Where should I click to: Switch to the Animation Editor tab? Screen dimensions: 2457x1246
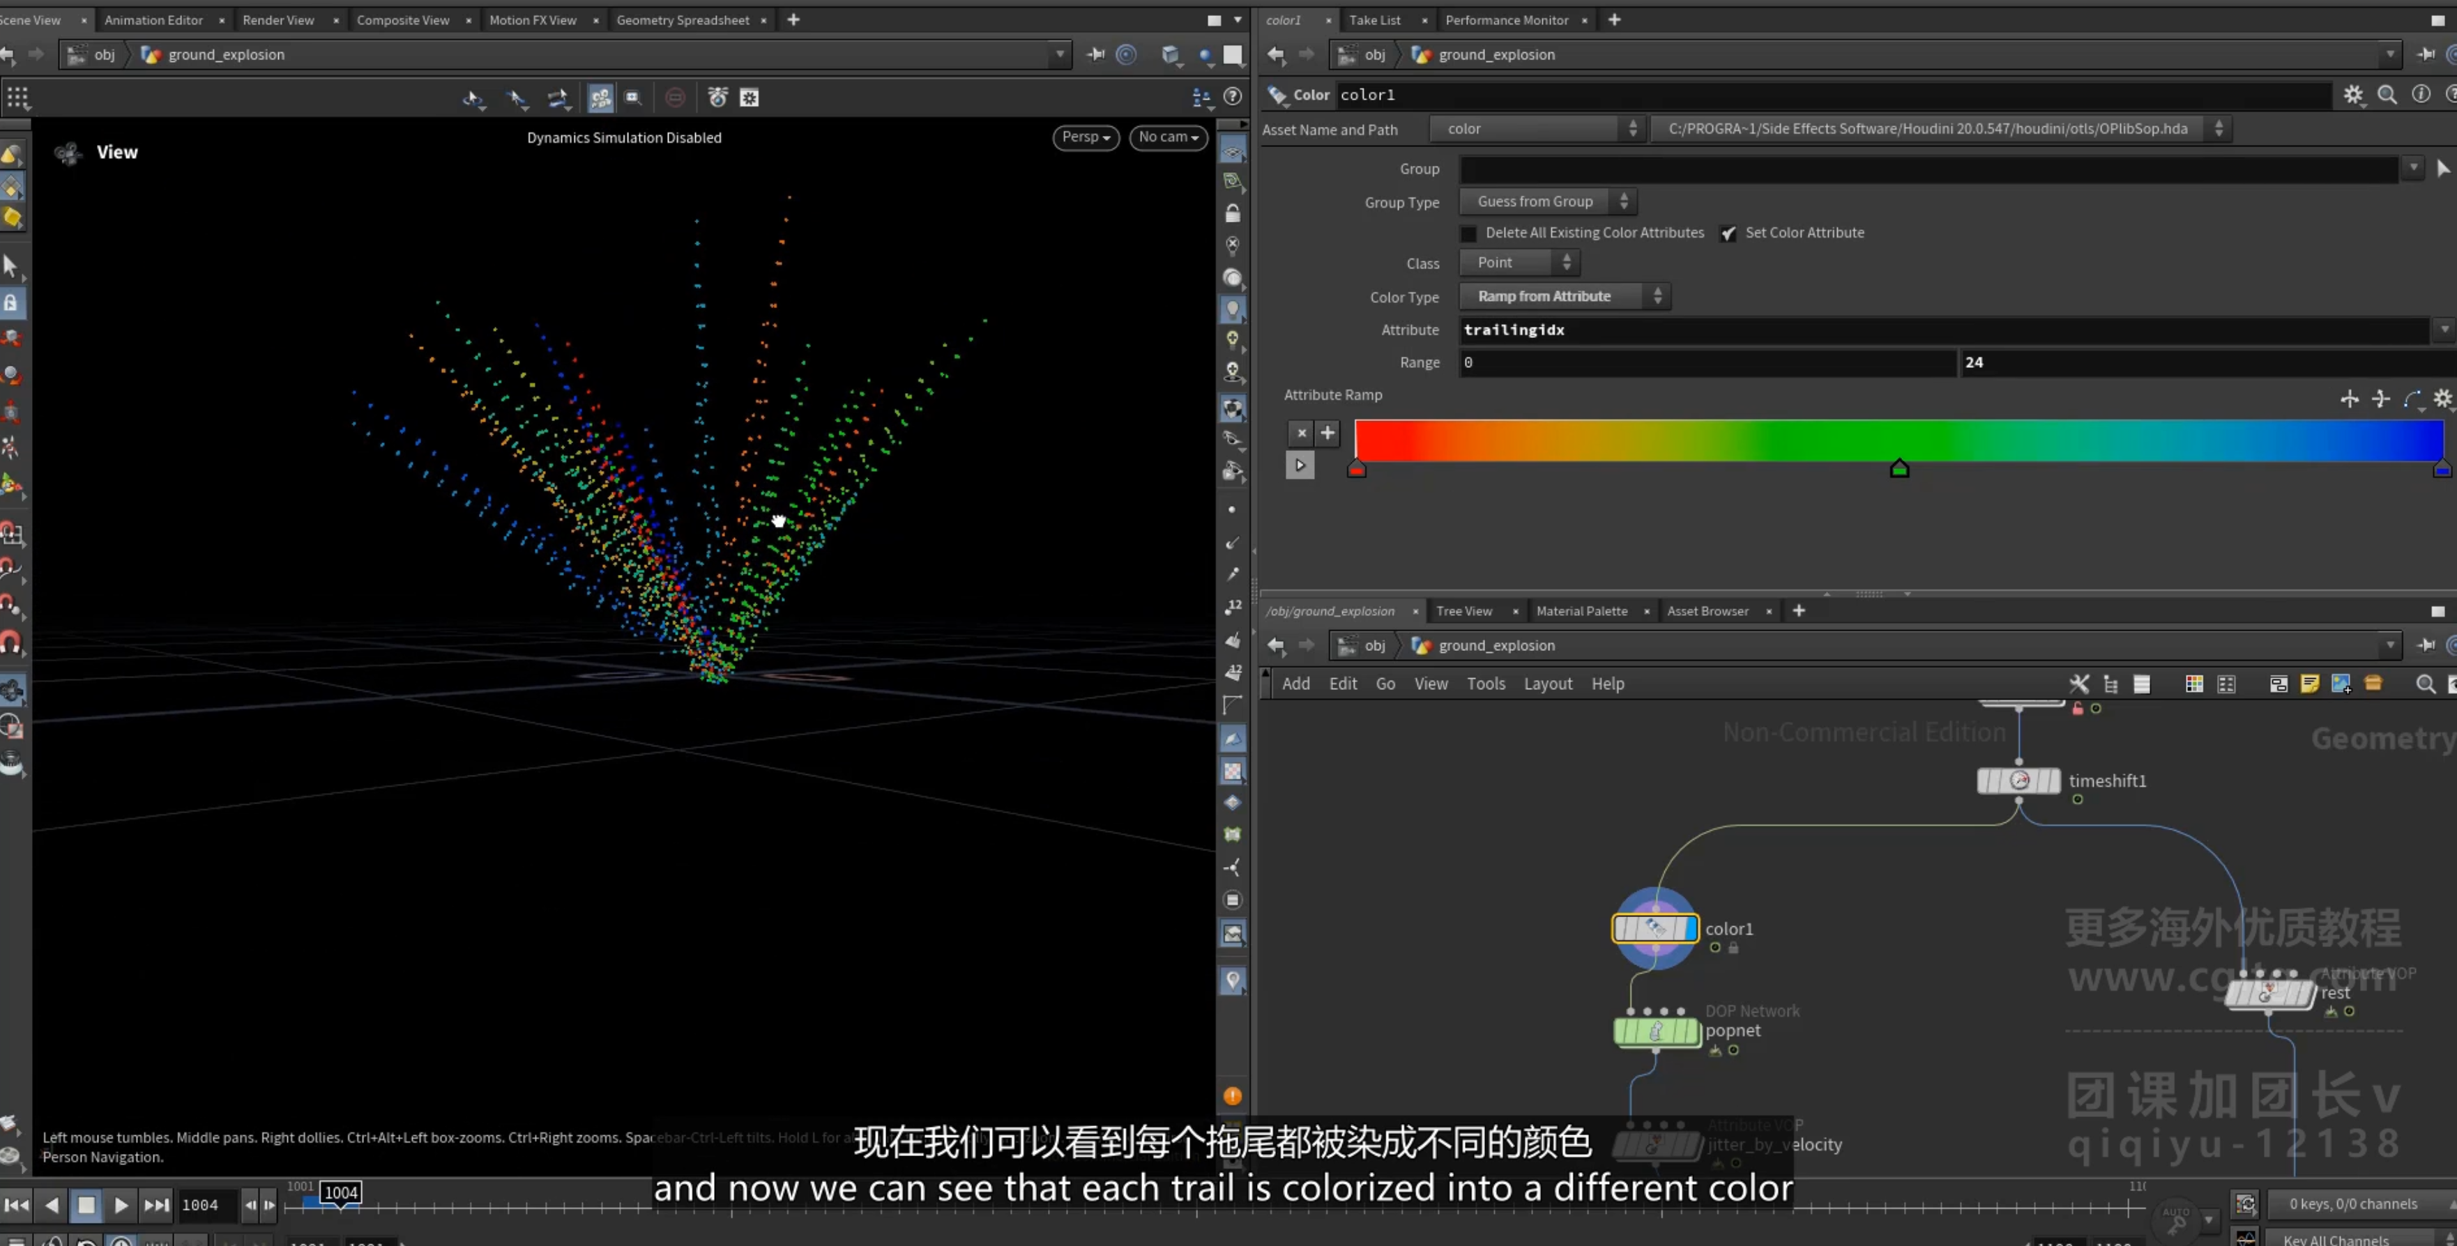pyautogui.click(x=153, y=19)
